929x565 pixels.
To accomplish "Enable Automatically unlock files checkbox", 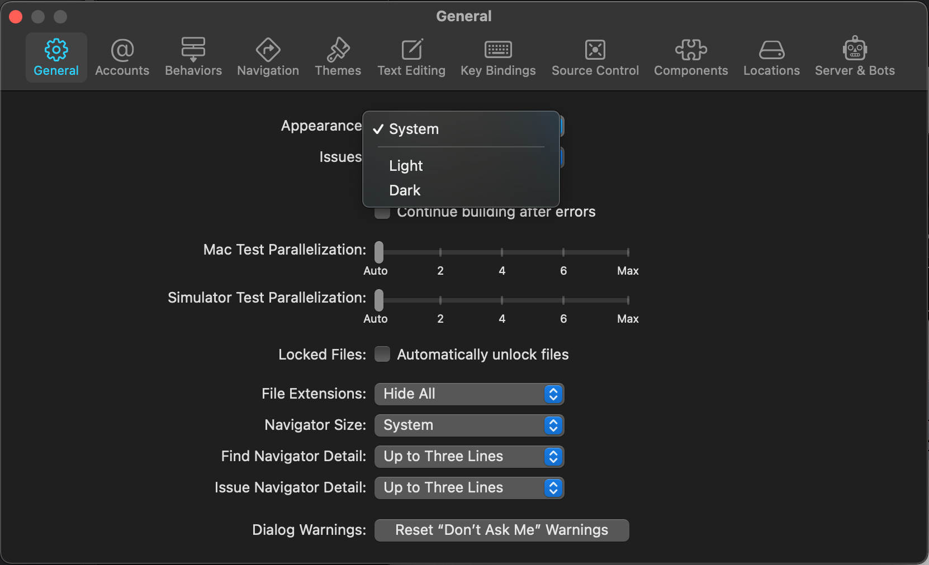I will click(x=382, y=355).
